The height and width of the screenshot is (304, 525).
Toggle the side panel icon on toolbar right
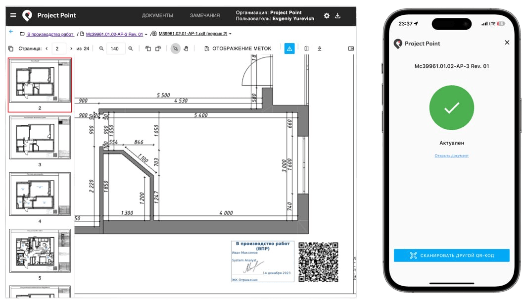click(x=351, y=49)
